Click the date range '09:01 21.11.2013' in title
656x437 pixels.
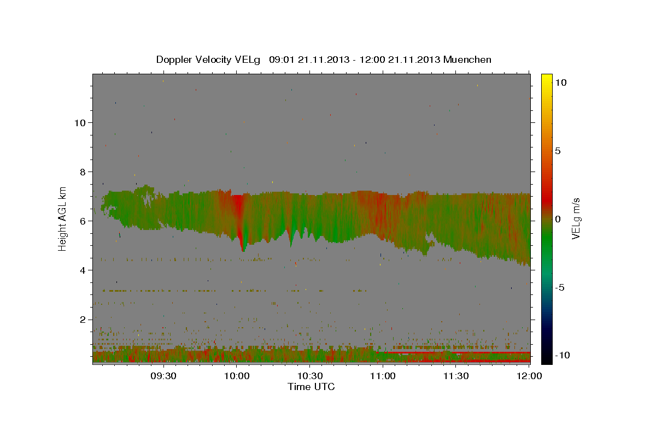[308, 60]
